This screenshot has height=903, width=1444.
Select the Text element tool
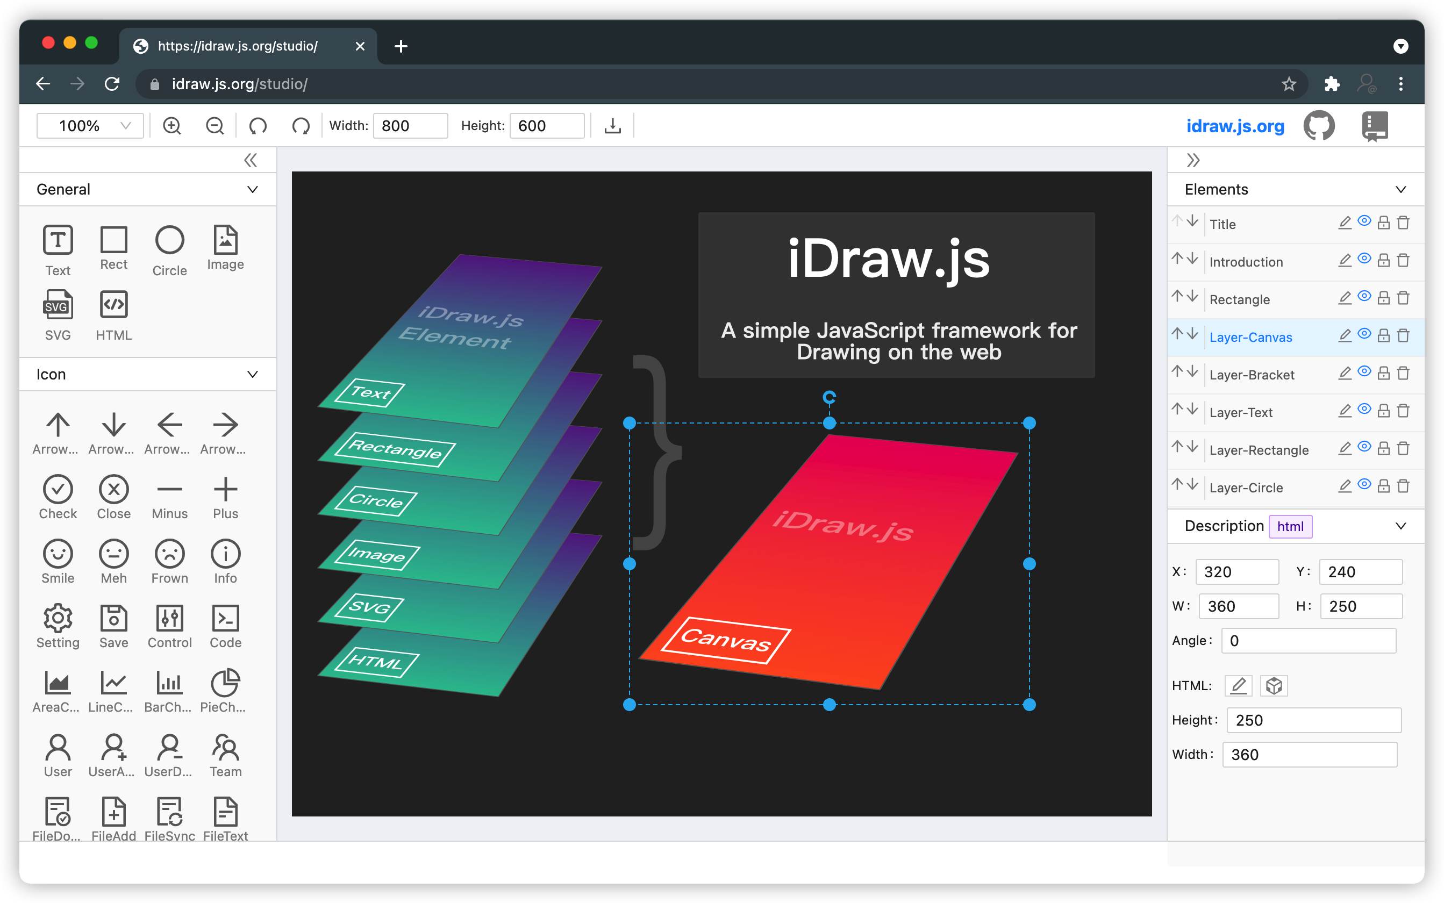58,240
